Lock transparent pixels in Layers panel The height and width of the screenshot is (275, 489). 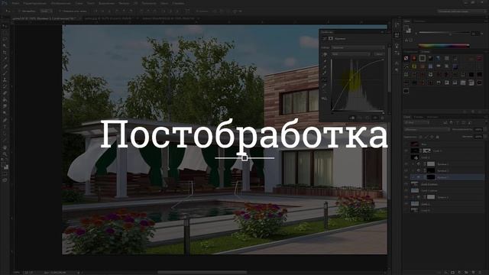pos(421,137)
